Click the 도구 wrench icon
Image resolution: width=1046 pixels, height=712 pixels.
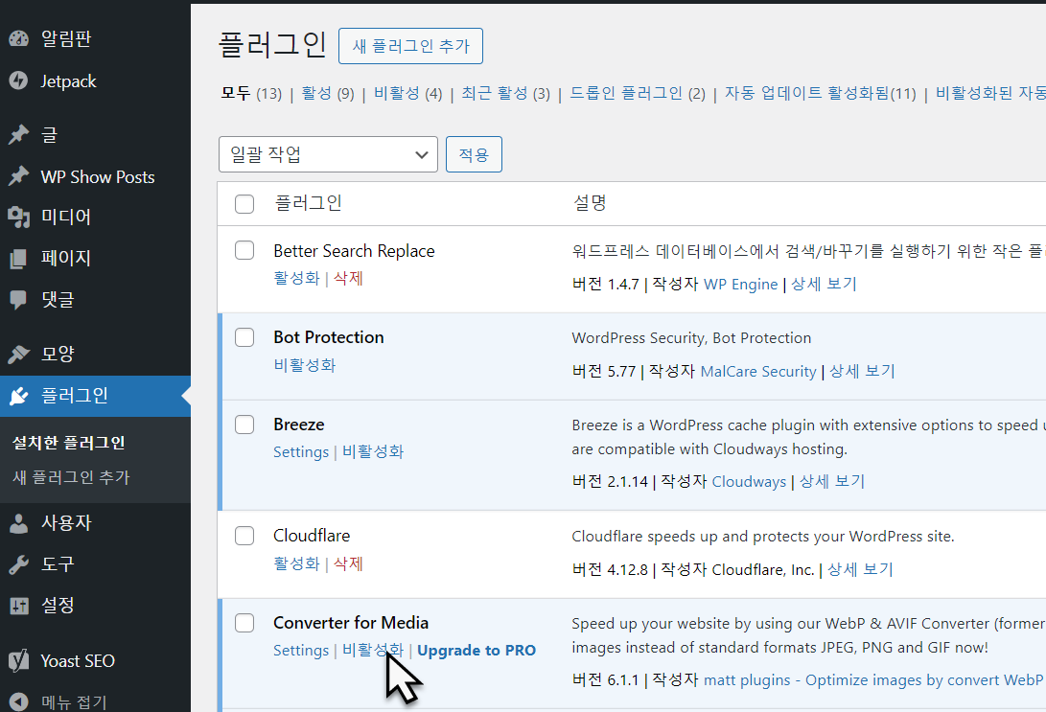pos(18,564)
